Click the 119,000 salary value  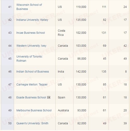pyautogui.click(x=81, y=7)
